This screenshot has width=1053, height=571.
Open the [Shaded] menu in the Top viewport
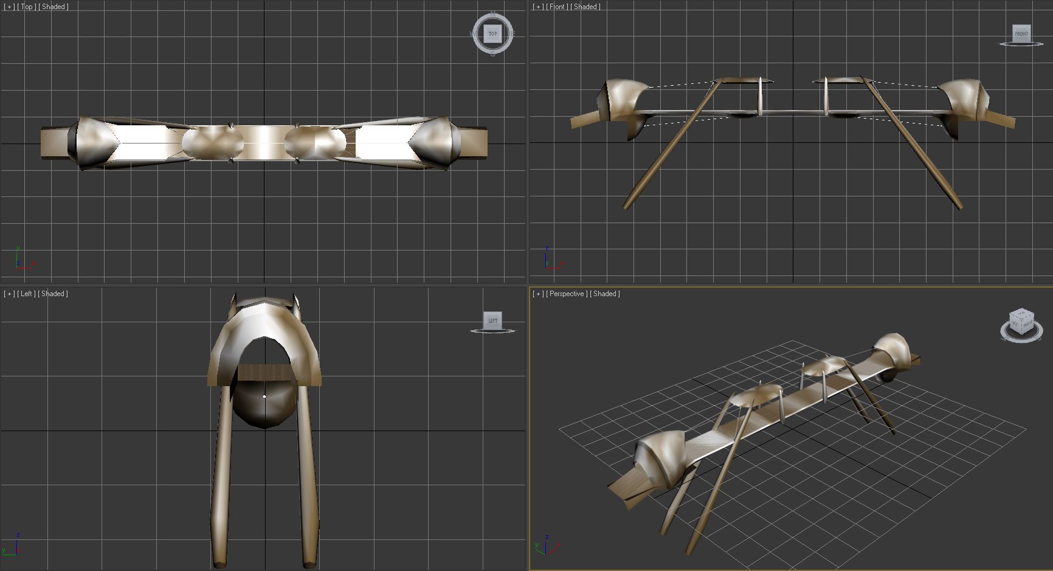[54, 7]
